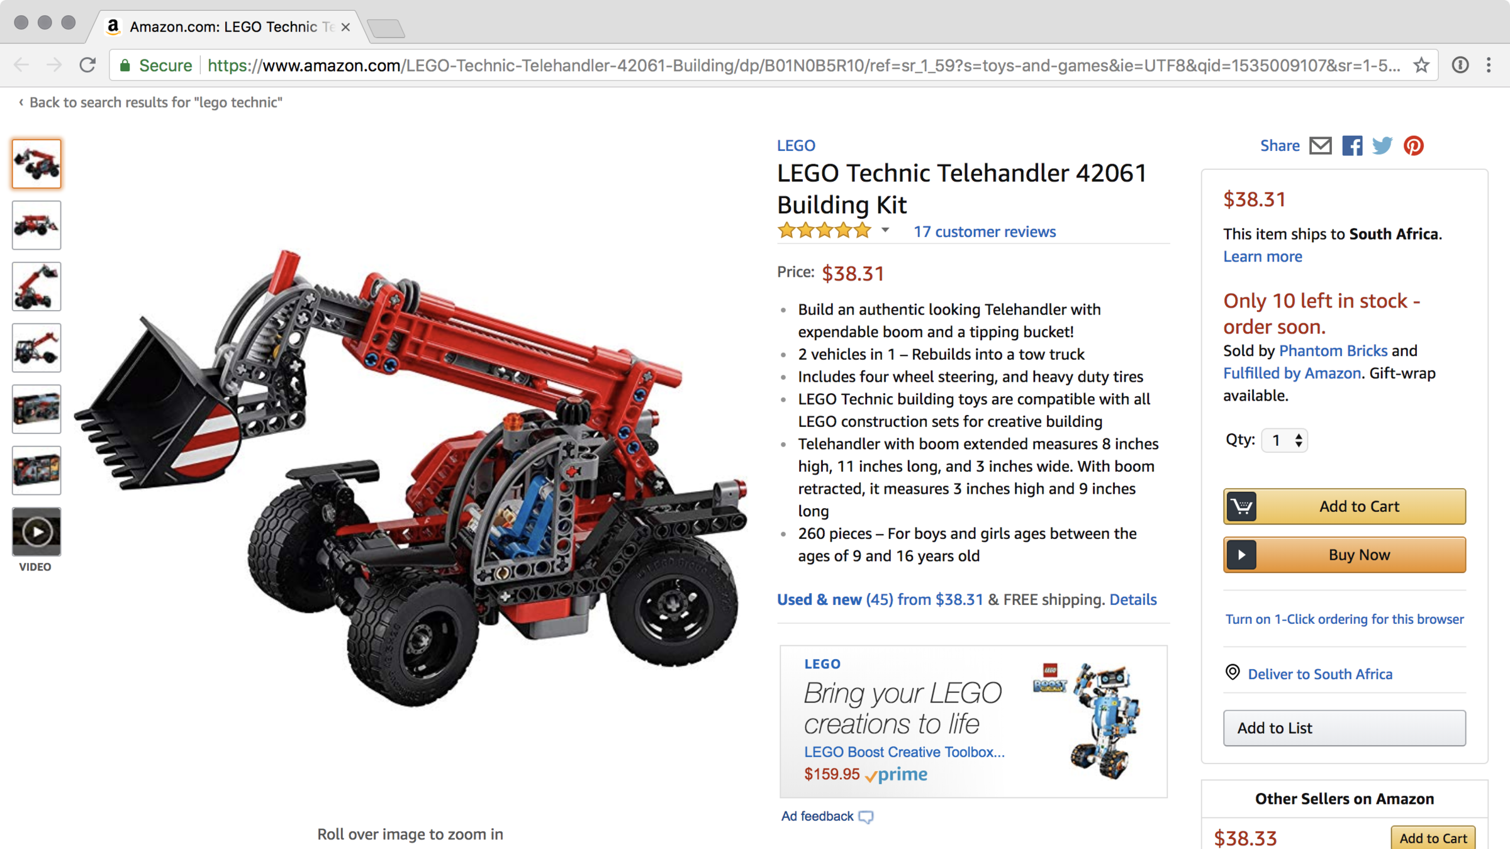
Task: Share the product via email icon
Action: [x=1320, y=146]
